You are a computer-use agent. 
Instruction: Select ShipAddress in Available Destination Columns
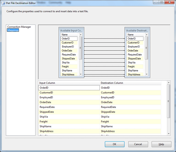(x=135, y=74)
